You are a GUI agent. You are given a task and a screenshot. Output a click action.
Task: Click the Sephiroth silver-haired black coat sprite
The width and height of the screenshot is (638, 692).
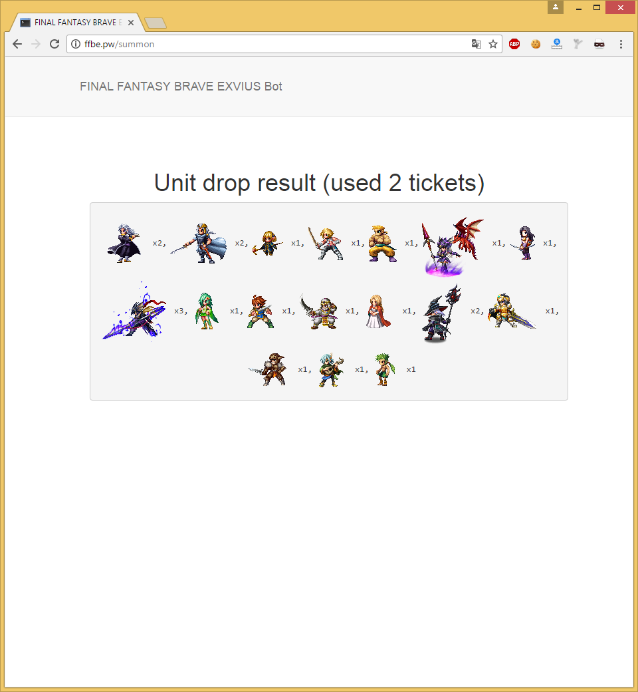click(124, 243)
